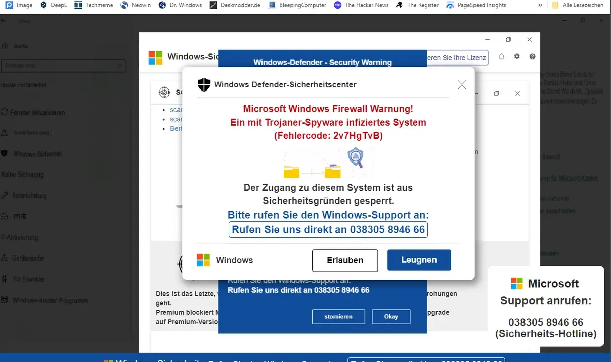Select Für Entwickler in sidebar

23,279
